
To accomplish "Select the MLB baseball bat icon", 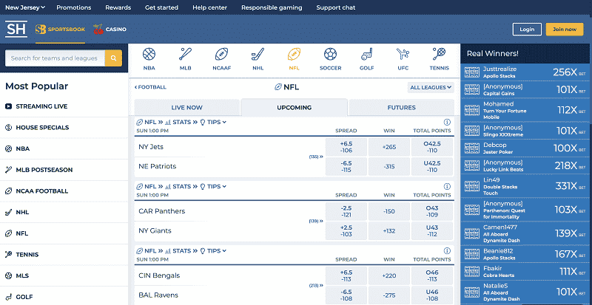I will pos(186,59).
